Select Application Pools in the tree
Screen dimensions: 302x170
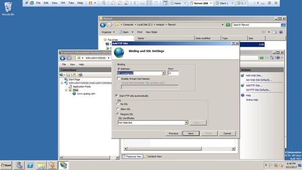pos(82,86)
